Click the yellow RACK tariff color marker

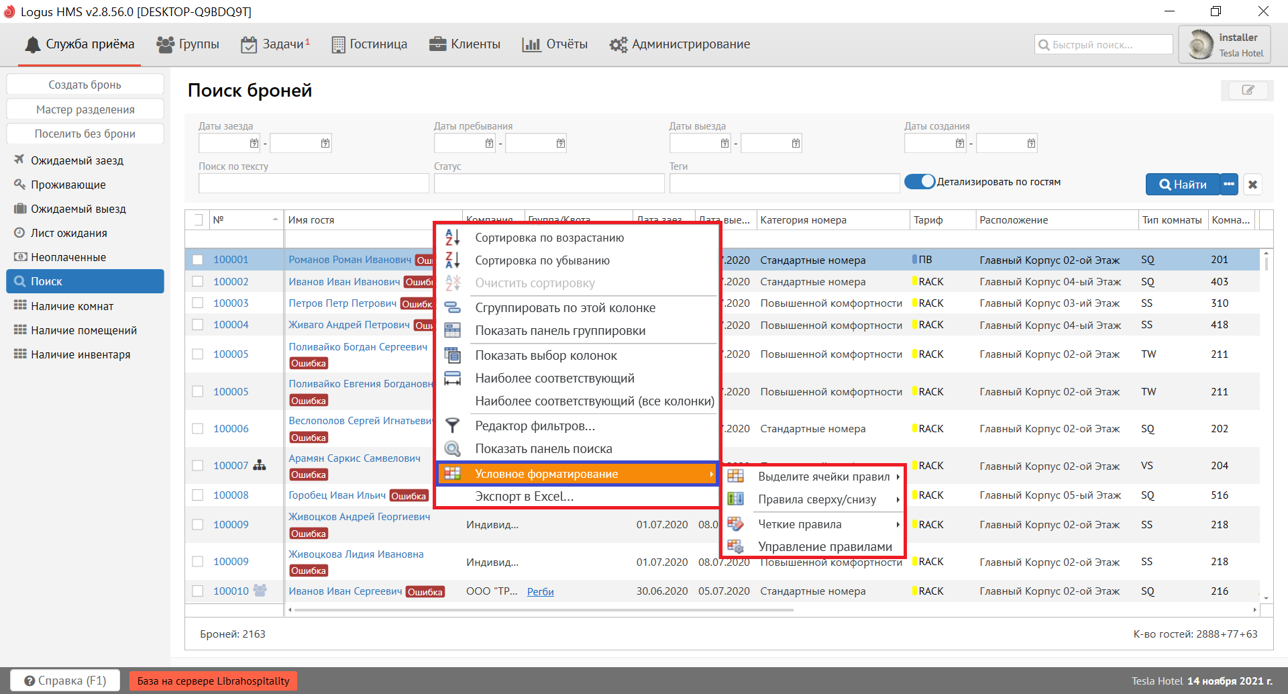coord(914,282)
